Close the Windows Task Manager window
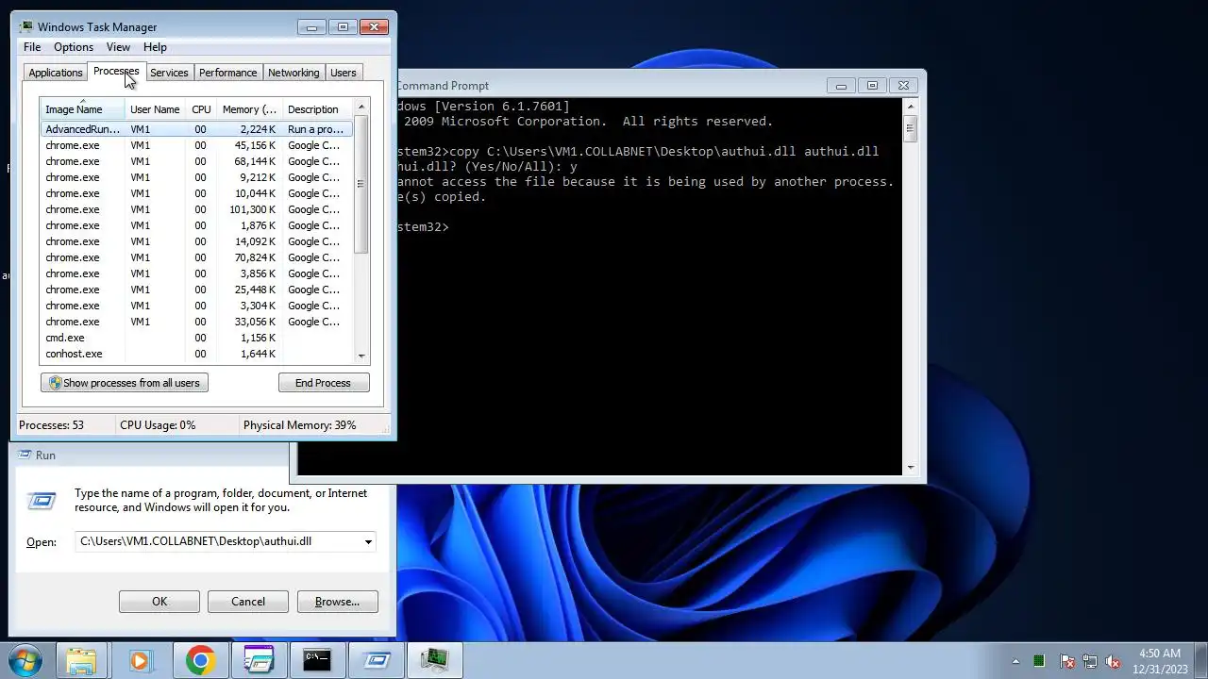The image size is (1208, 679). (375, 27)
